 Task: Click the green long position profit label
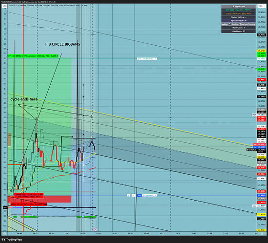coord(33,56)
